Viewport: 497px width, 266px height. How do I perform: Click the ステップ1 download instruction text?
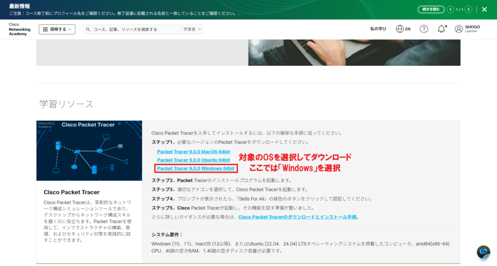(231, 142)
